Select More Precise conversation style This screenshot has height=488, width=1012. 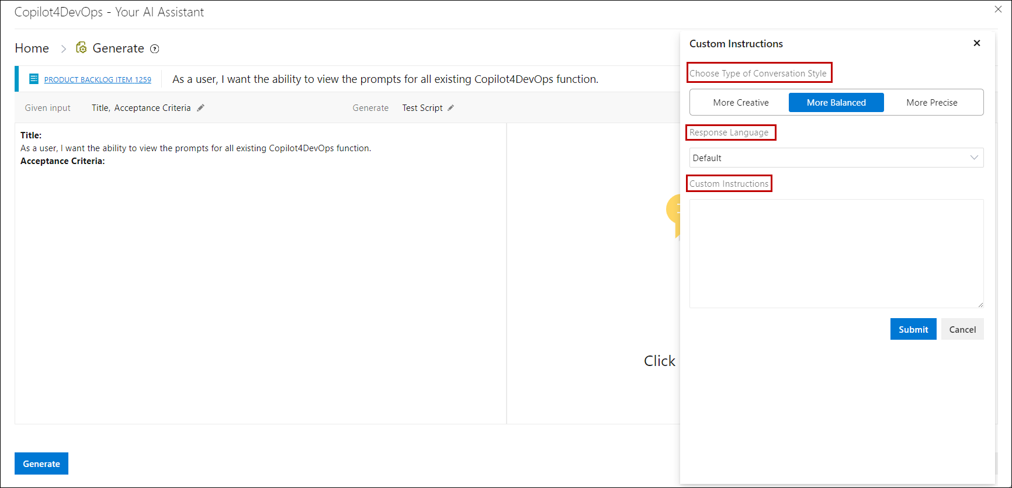coord(932,103)
